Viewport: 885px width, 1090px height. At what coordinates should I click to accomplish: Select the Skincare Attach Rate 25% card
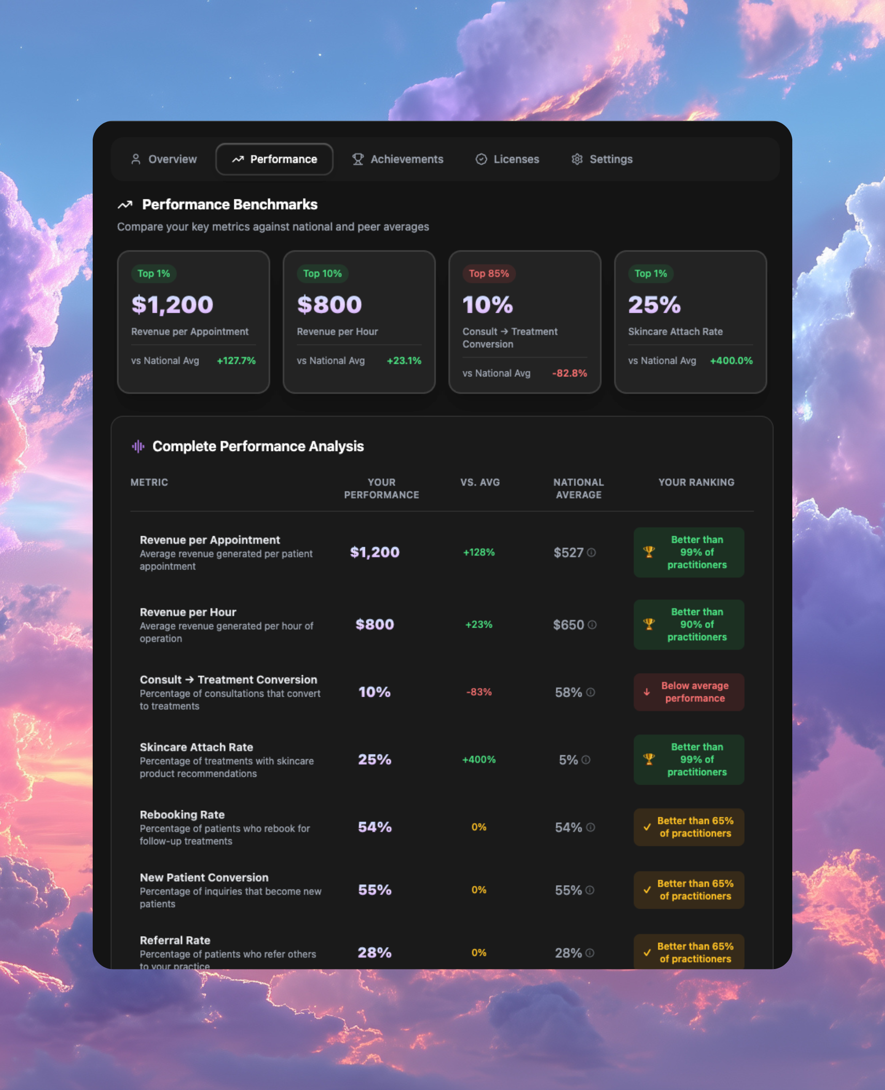click(x=690, y=321)
